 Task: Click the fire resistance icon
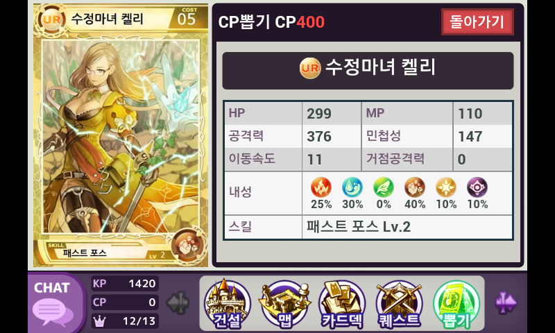[x=321, y=187]
